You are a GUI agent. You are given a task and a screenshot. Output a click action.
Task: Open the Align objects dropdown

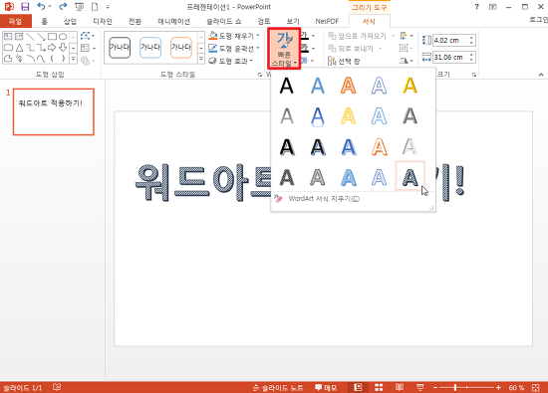tap(407, 36)
